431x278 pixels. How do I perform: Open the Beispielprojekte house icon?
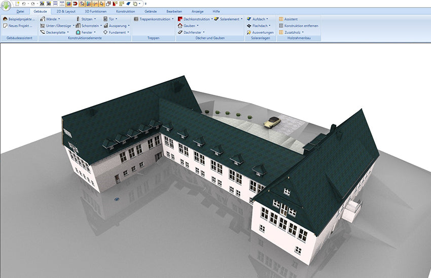click(x=5, y=19)
